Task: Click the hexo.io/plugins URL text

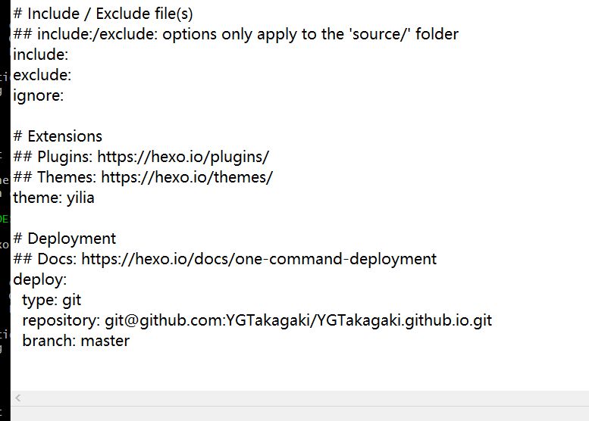Action: click(183, 157)
